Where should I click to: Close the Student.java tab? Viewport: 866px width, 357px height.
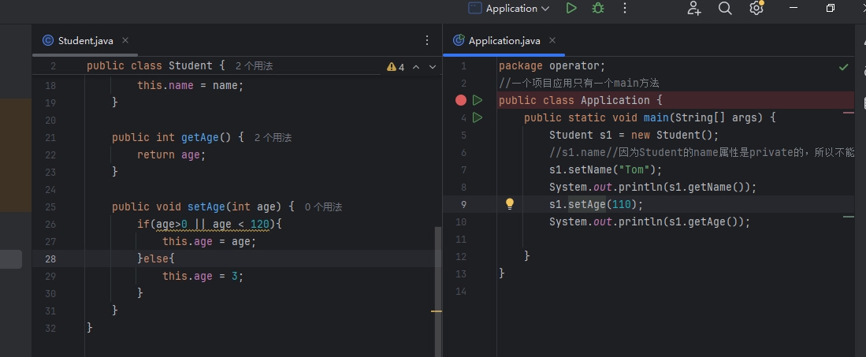pyautogui.click(x=125, y=40)
